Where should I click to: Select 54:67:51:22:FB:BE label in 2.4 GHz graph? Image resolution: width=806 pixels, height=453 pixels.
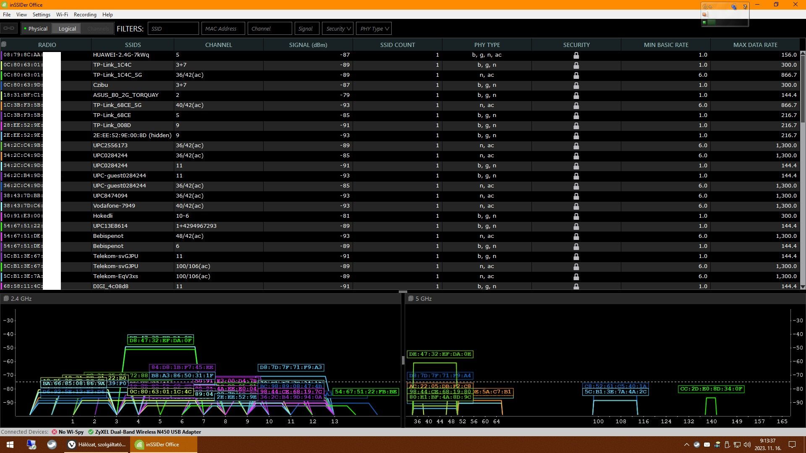coord(366,392)
